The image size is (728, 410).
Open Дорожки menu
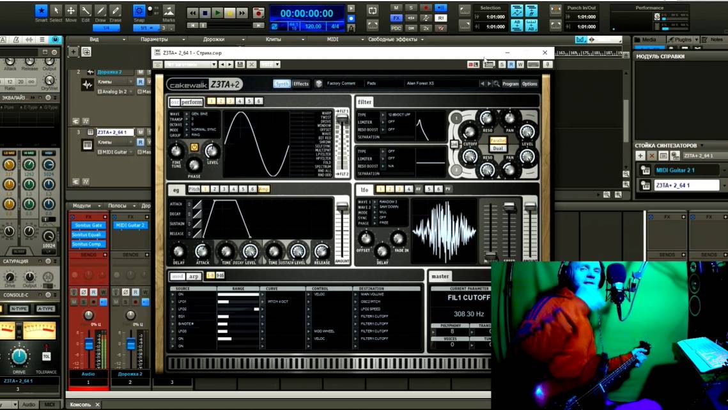point(213,40)
